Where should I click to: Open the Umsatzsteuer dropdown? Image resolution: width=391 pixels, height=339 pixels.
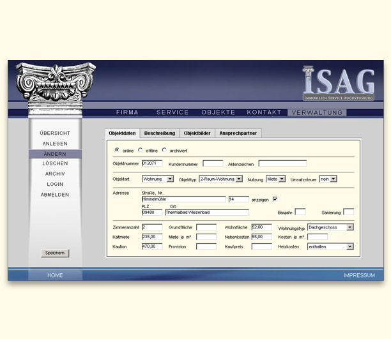pyautogui.click(x=328, y=179)
